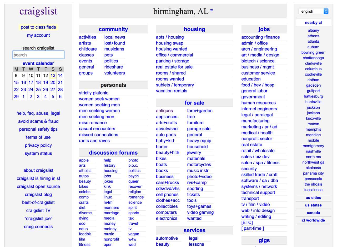
Task: Open strictly platonic personals
Action: click(x=94, y=93)
